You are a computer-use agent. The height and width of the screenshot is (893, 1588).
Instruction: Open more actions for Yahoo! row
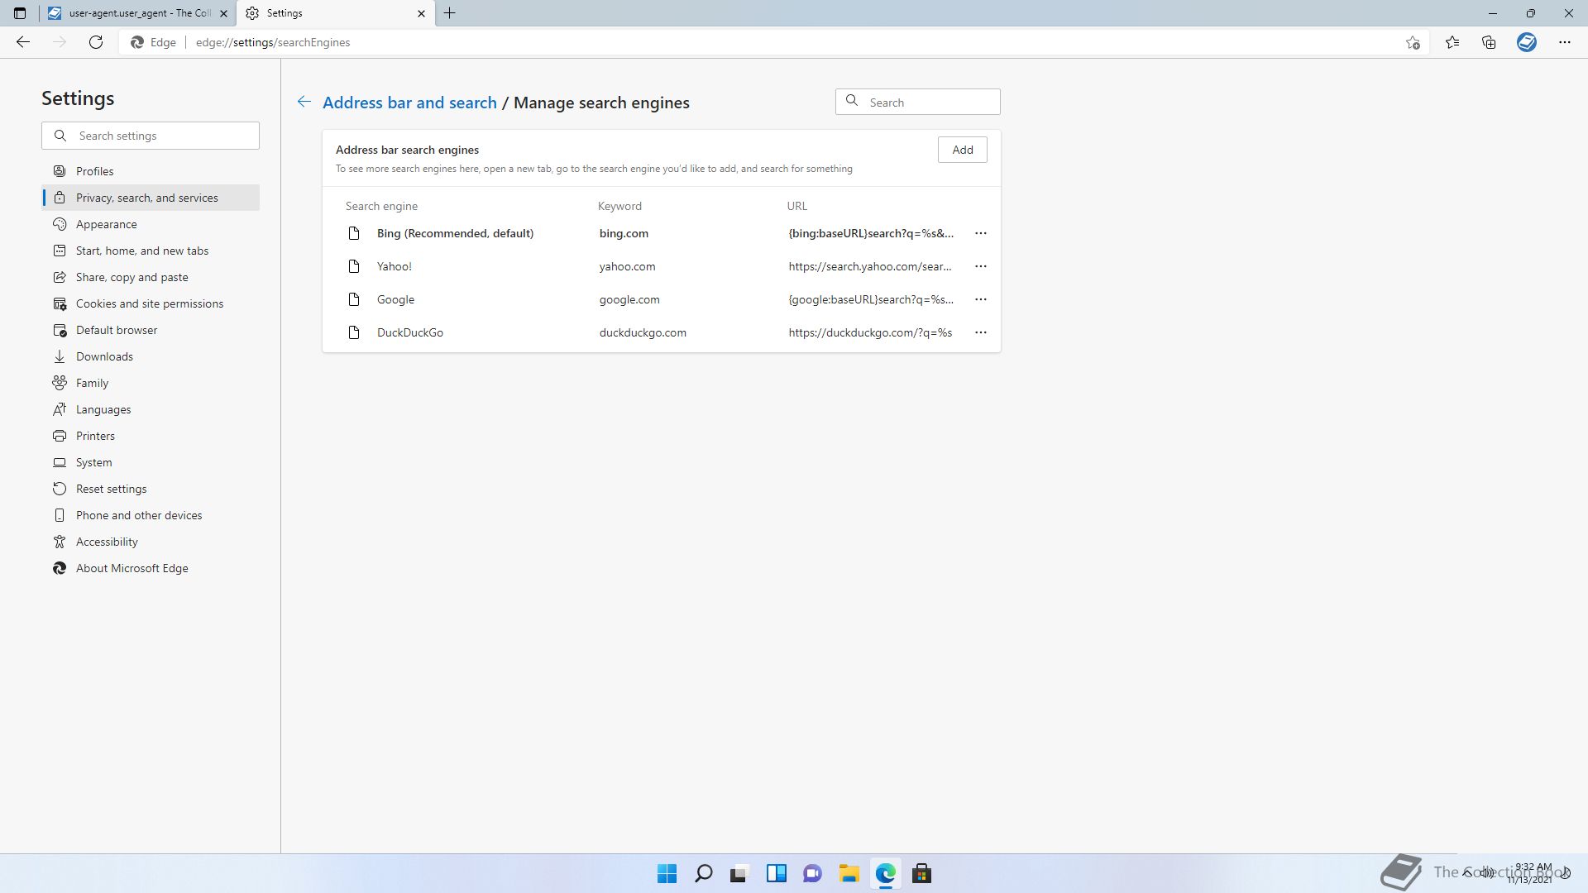point(980,266)
